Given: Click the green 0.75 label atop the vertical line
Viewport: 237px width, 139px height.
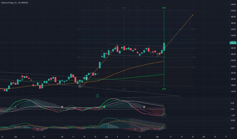Looking at the screenshot, I should (164, 8).
